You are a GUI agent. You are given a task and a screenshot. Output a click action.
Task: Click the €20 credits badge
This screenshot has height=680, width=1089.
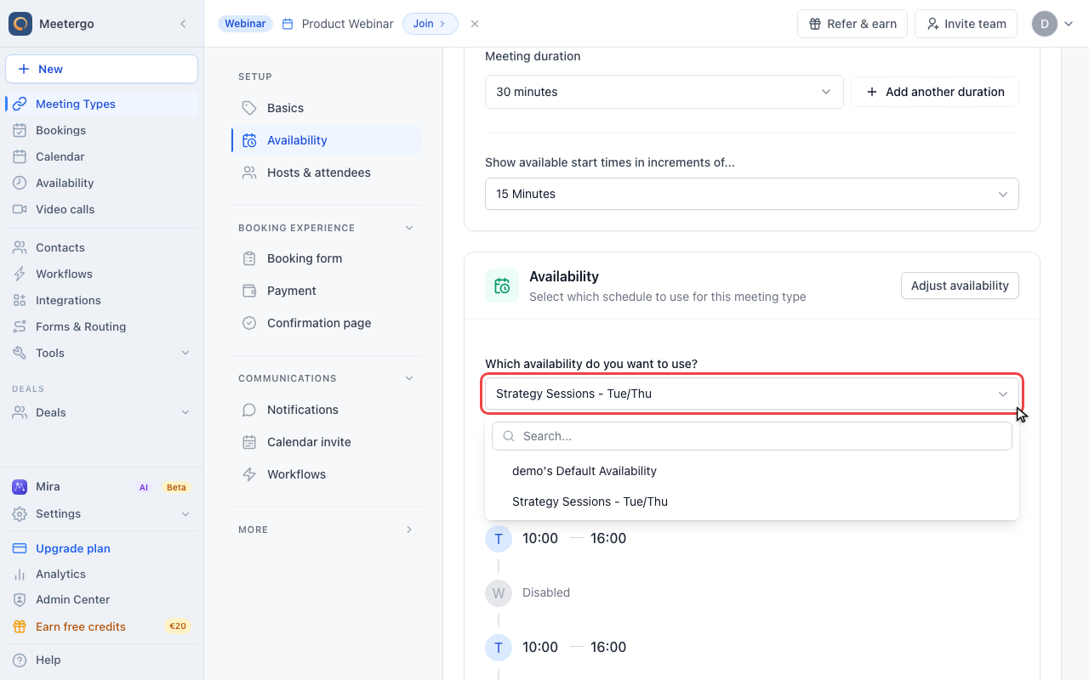point(178,626)
